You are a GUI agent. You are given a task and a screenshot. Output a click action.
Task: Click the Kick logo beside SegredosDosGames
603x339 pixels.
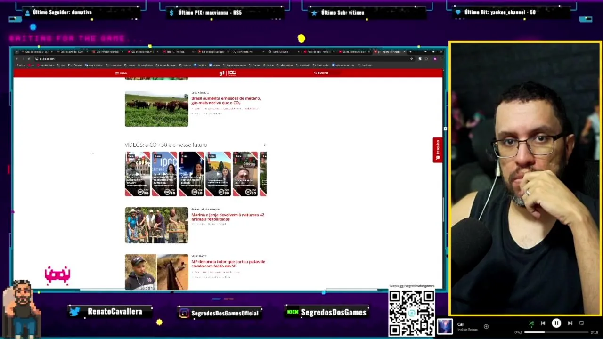click(x=293, y=312)
